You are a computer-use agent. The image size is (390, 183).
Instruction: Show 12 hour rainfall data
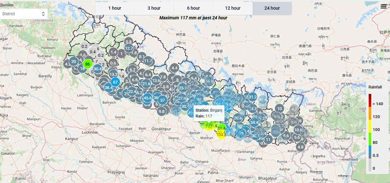(233, 8)
